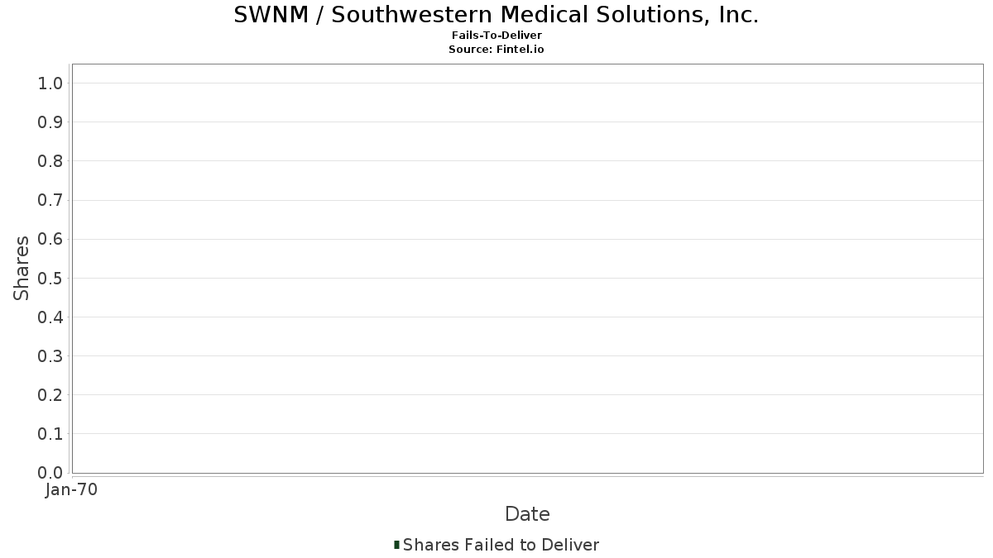Image resolution: width=993 pixels, height=558 pixels.
Task: Toggle the Shares Failed to Deliver legend label
Action: tap(501, 545)
